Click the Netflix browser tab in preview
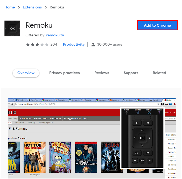The image size is (182, 179). [169, 100]
